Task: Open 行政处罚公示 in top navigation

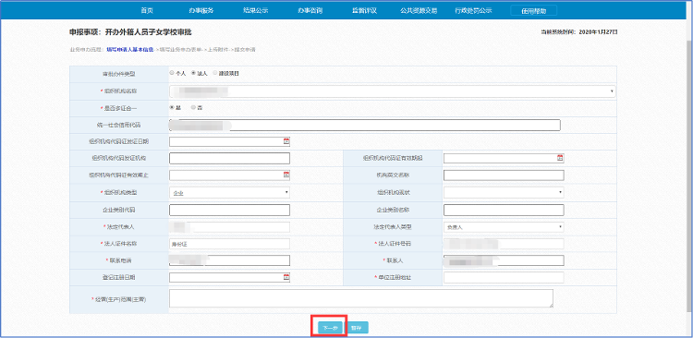Action: (x=473, y=10)
